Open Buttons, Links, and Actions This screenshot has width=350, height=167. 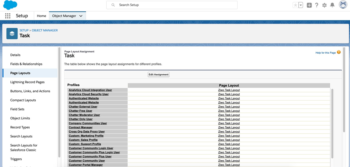(30, 91)
